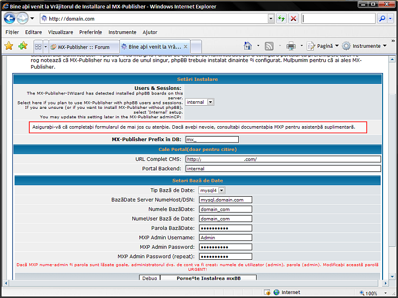The height and width of the screenshot is (298, 398).
Task: Click the RSS feeds icon
Action: point(269,46)
